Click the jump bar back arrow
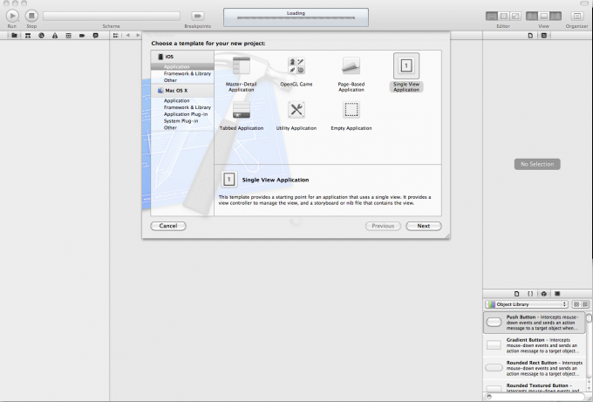The width and height of the screenshot is (593, 402). (128, 35)
